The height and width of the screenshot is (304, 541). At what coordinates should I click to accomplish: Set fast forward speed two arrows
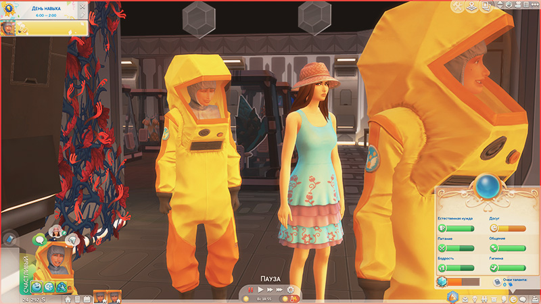[x=270, y=290]
